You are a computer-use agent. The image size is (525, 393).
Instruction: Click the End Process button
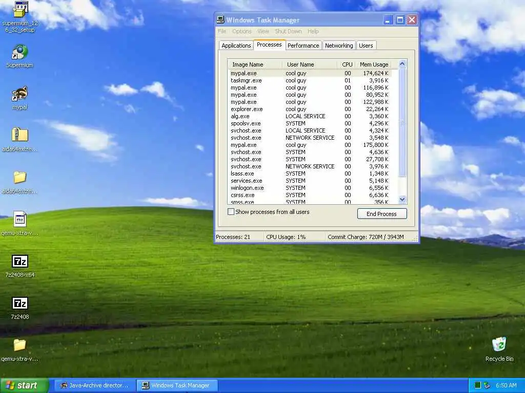click(381, 214)
